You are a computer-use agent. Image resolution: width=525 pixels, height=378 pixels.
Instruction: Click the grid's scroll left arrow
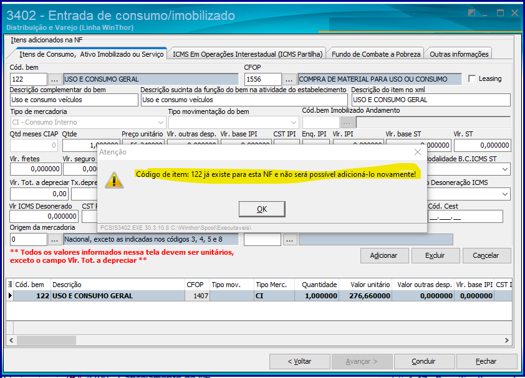pyautogui.click(x=11, y=340)
